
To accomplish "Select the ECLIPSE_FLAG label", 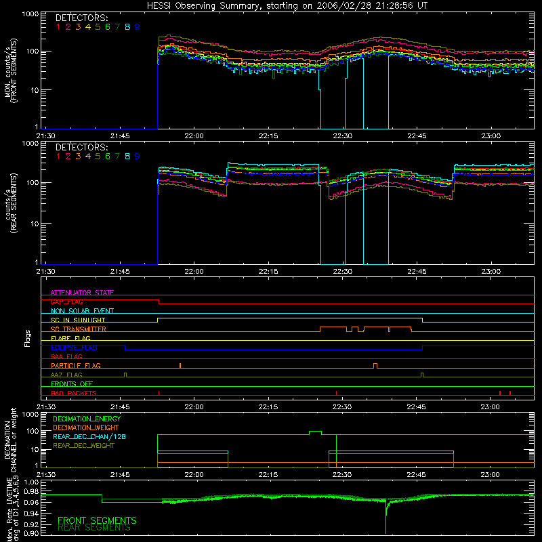I will point(74,348).
